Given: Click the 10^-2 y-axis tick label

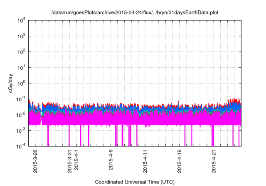Looking at the screenshot, I should click(x=21, y=115).
